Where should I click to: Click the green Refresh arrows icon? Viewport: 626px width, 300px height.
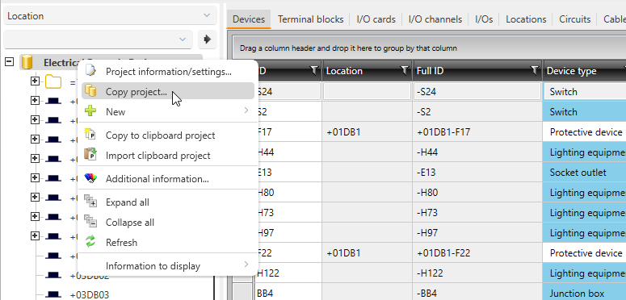pyautogui.click(x=90, y=241)
